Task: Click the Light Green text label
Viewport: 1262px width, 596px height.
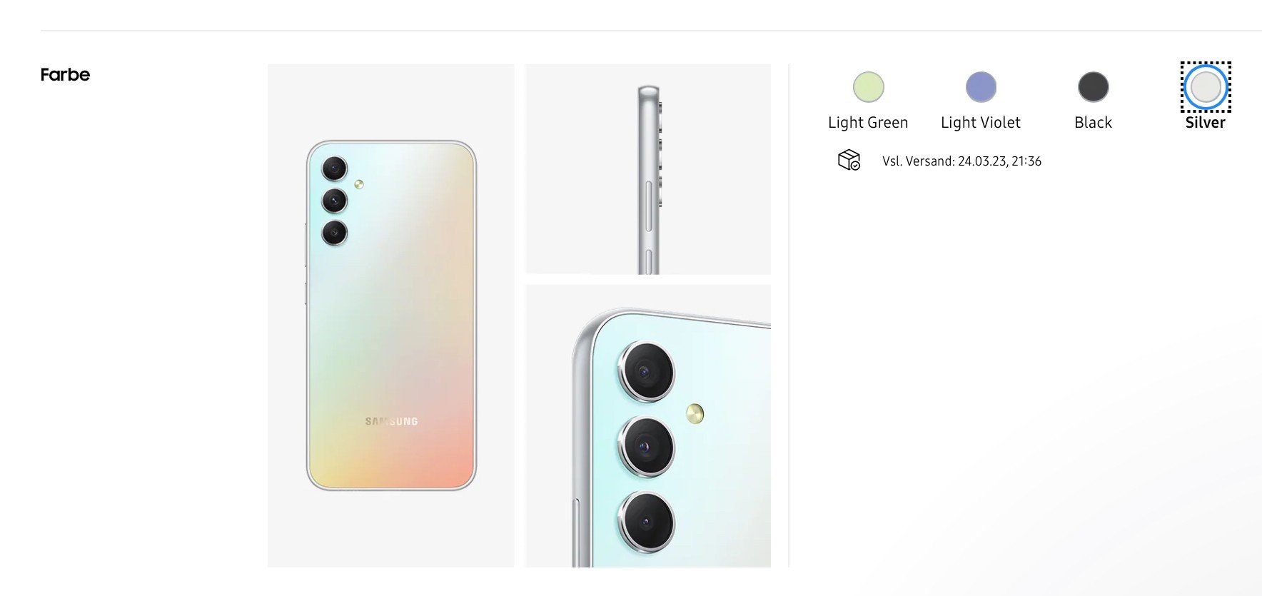Action: 868,123
